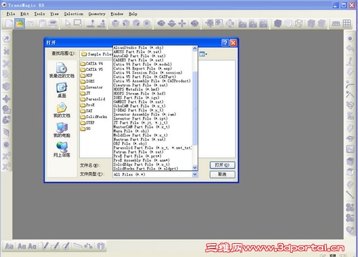This screenshot has height=257, width=358.
Task: Select the arrow pointer tool
Action: (x=67, y=24)
